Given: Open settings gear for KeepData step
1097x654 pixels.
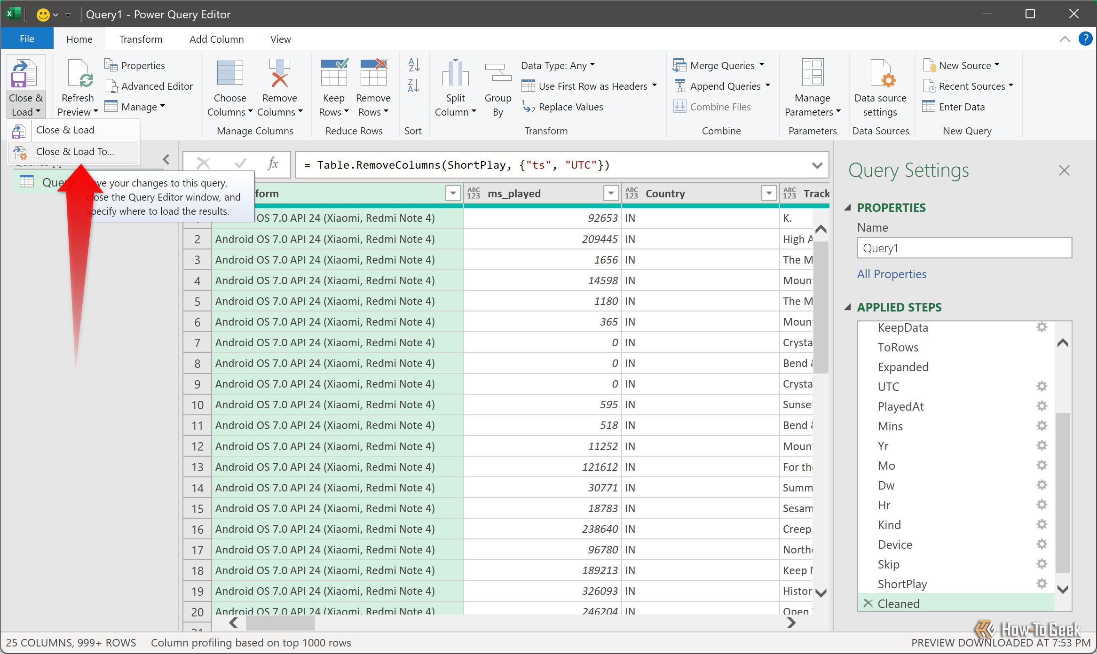Looking at the screenshot, I should click(1042, 327).
